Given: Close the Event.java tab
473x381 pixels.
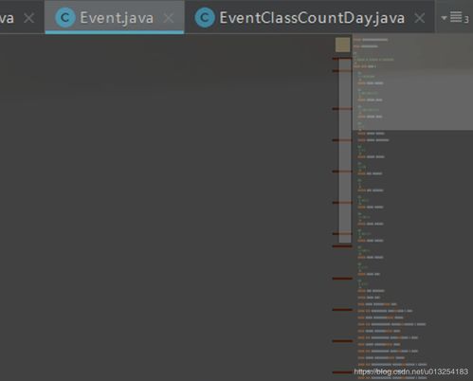Looking at the screenshot, I should [x=169, y=18].
